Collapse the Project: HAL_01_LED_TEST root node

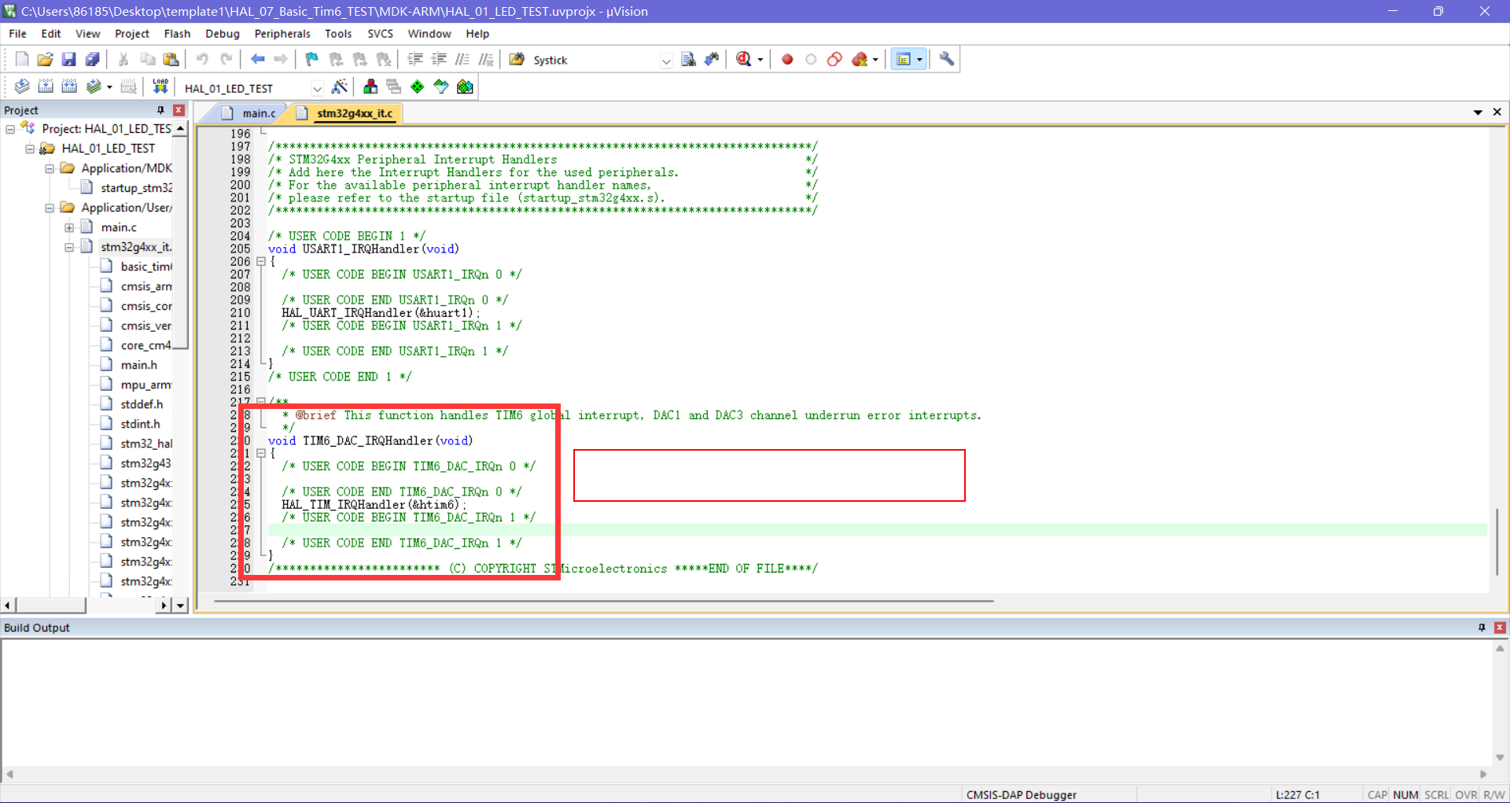coord(10,129)
